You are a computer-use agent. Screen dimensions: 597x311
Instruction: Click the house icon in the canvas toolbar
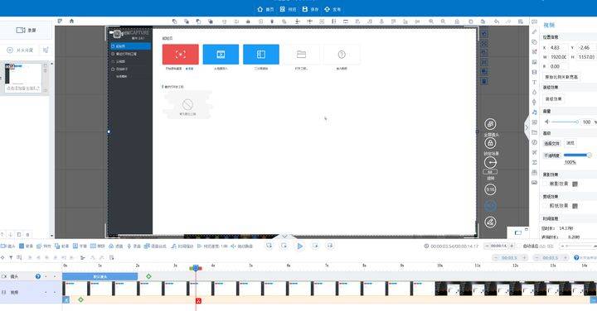71,22
